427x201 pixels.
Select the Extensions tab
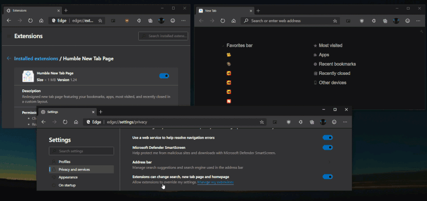coord(32,11)
